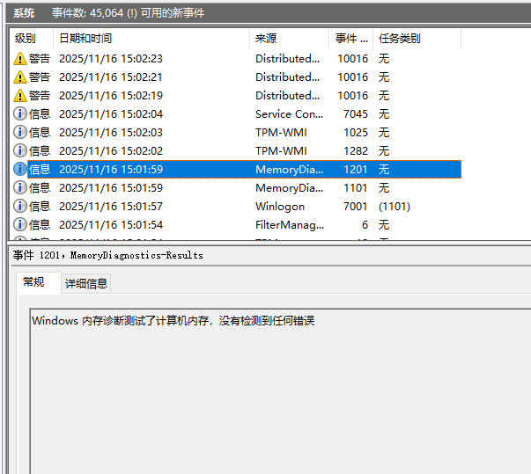Sort by 任务类别 column header

[417, 39]
